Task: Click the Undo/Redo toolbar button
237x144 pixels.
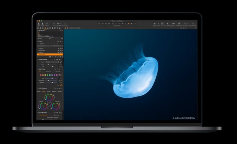Action: [x=59, y=24]
